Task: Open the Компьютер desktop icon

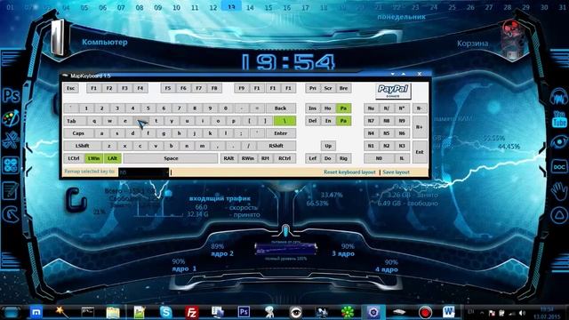Action: (x=59, y=37)
